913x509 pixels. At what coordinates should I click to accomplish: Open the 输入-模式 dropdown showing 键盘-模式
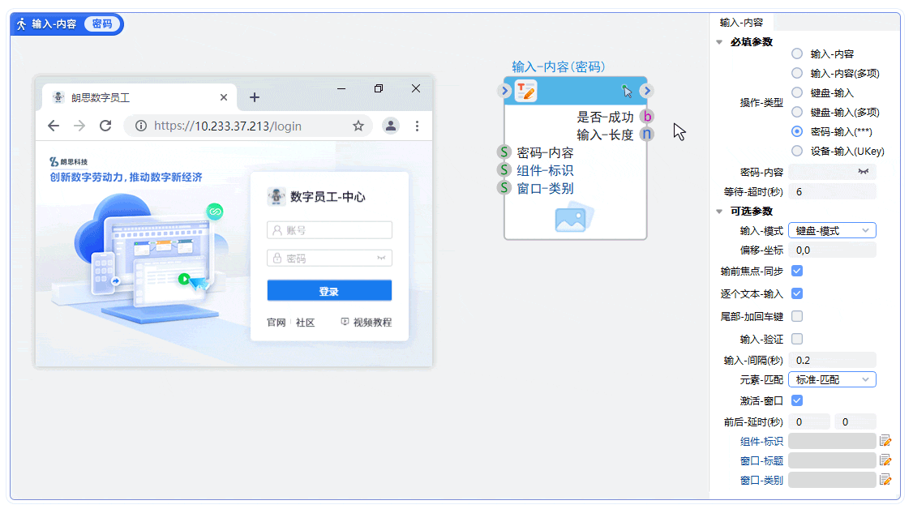pos(832,231)
